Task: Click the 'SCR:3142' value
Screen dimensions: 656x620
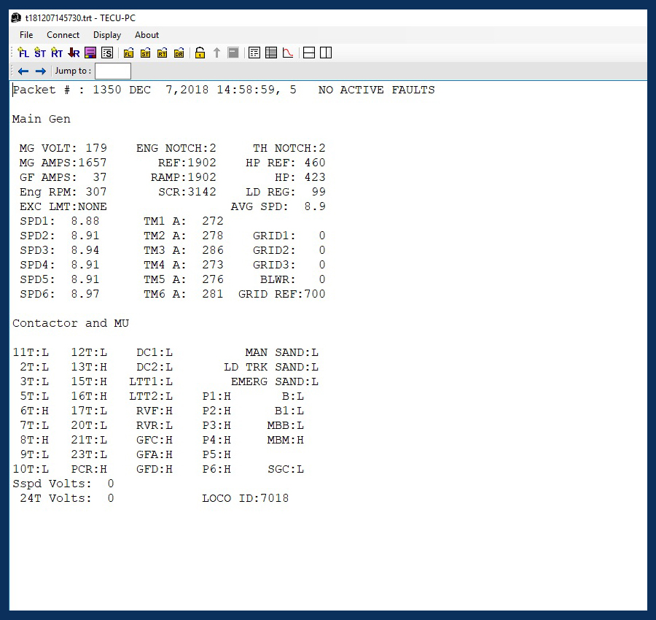Action: tap(187, 192)
